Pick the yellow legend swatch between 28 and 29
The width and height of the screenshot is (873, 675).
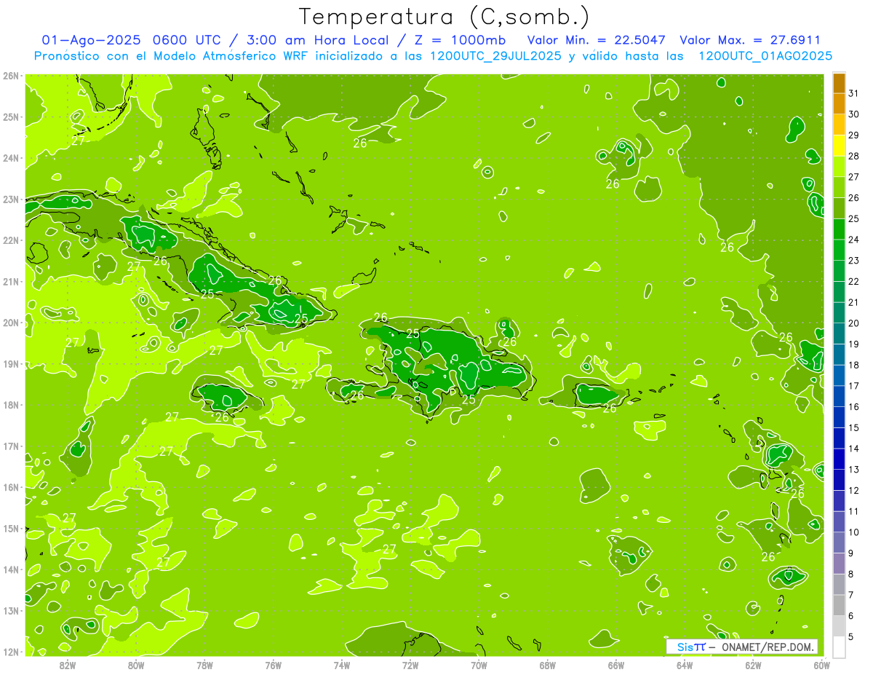tap(839, 146)
